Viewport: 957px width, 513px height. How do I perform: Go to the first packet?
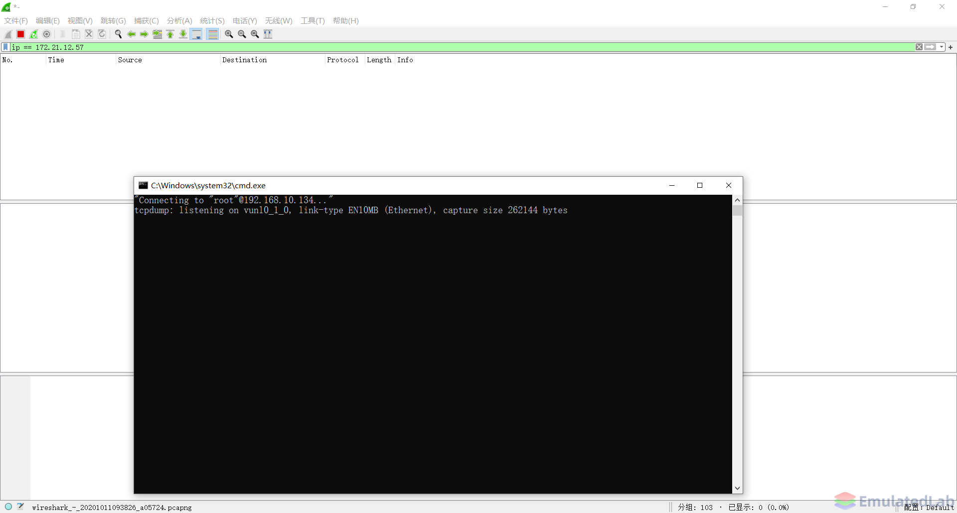(170, 34)
